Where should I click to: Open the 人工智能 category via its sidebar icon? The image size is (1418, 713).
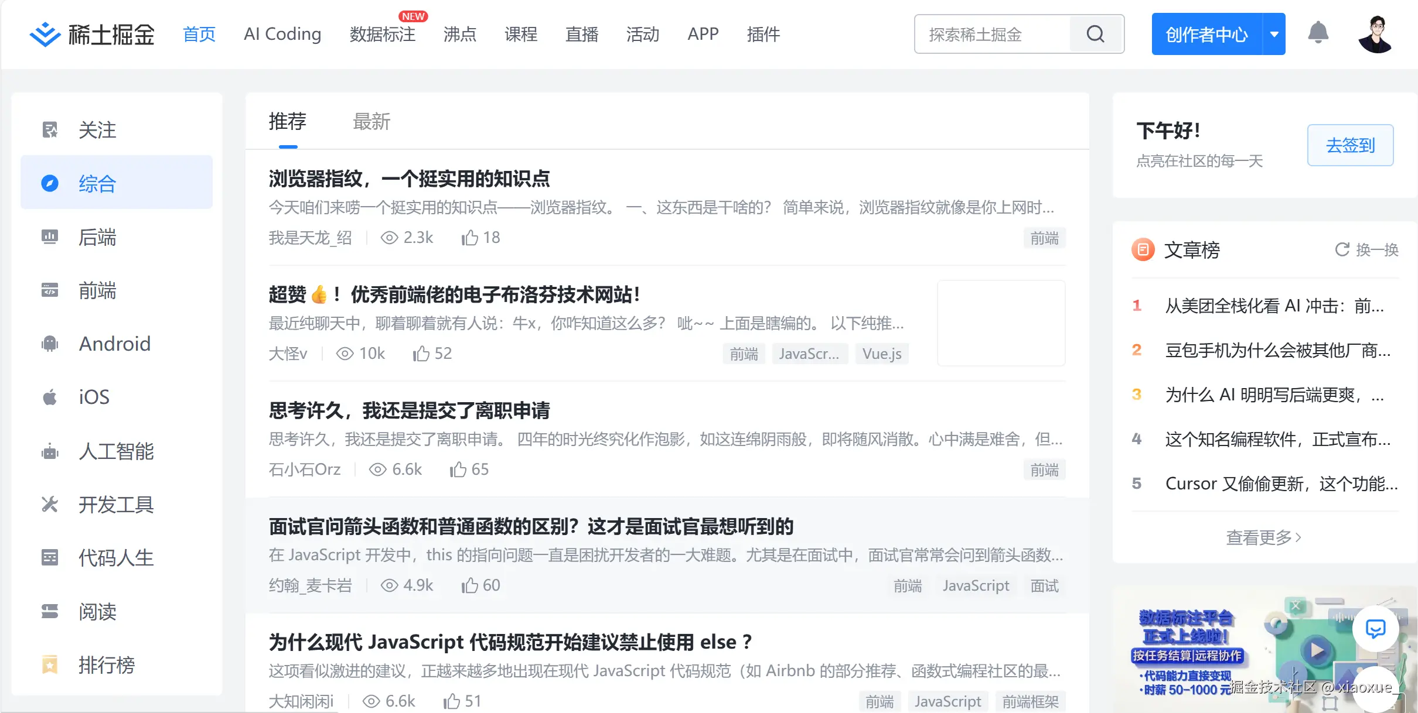click(50, 451)
